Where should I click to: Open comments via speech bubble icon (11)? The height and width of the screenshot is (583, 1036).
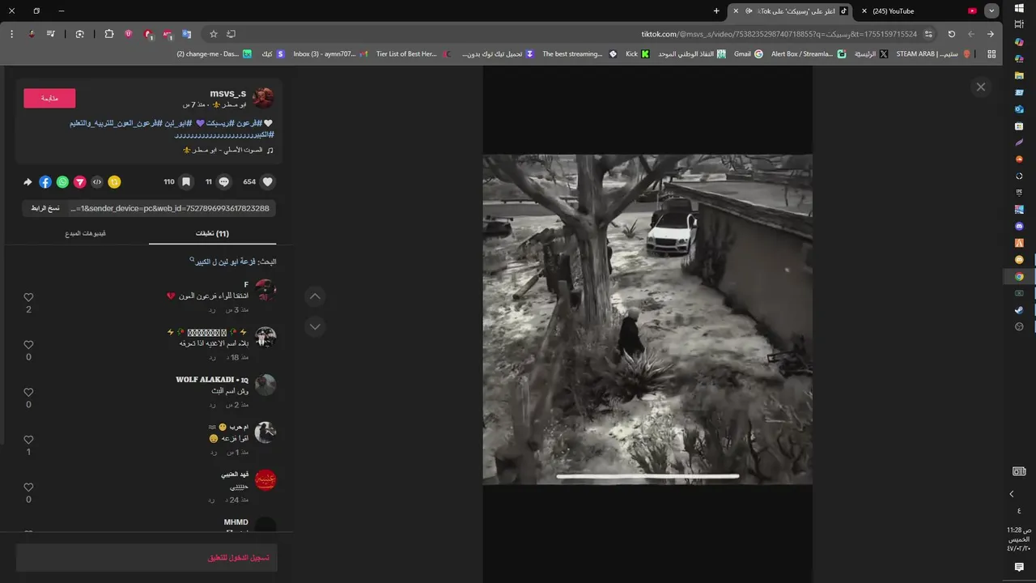coord(224,182)
